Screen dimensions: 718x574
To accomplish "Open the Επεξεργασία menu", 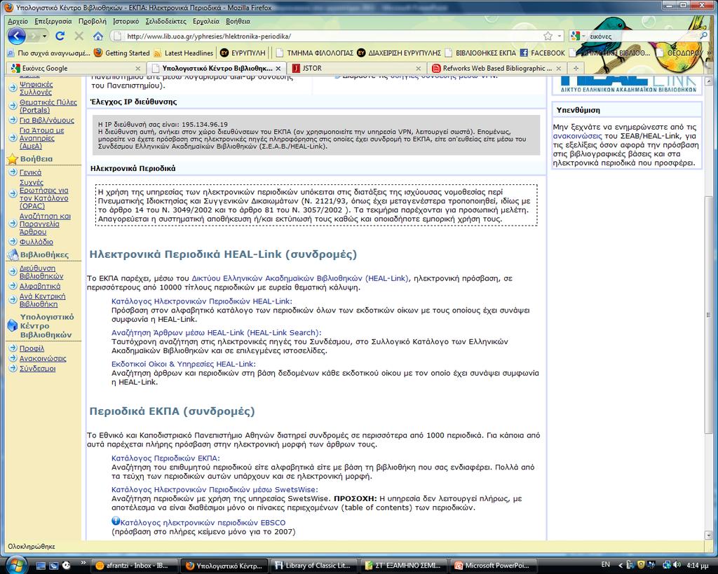I will point(53,21).
